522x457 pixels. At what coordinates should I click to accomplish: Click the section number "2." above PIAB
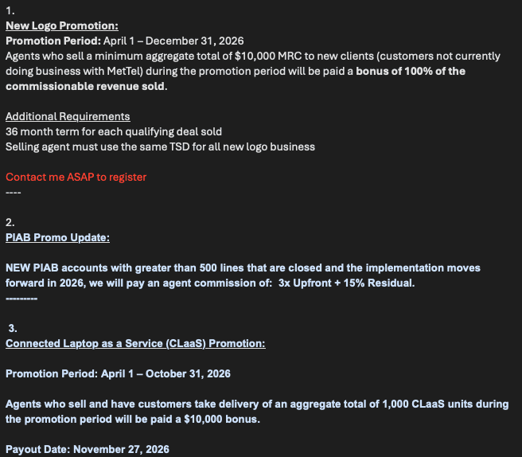click(10, 222)
